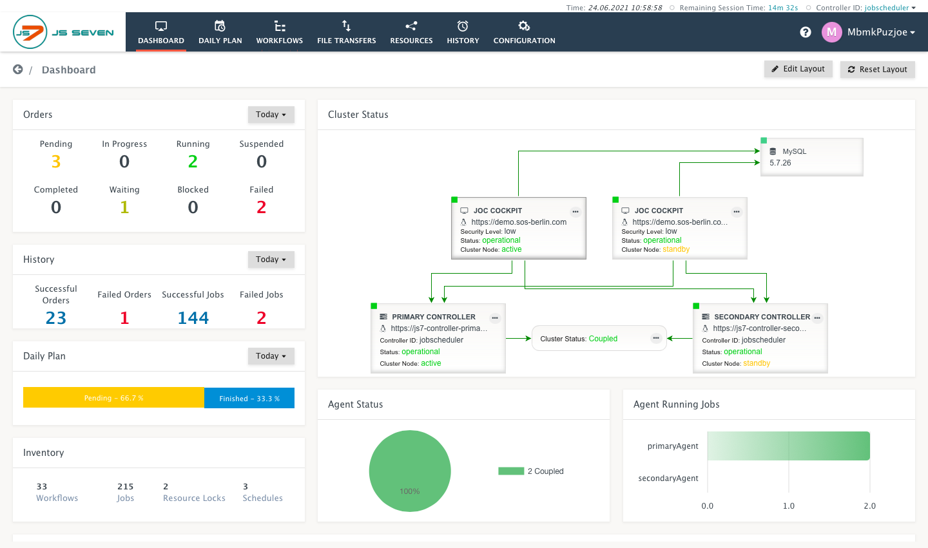The image size is (928, 548).
Task: Open File Transfers via its arrows icon
Action: tap(346, 25)
